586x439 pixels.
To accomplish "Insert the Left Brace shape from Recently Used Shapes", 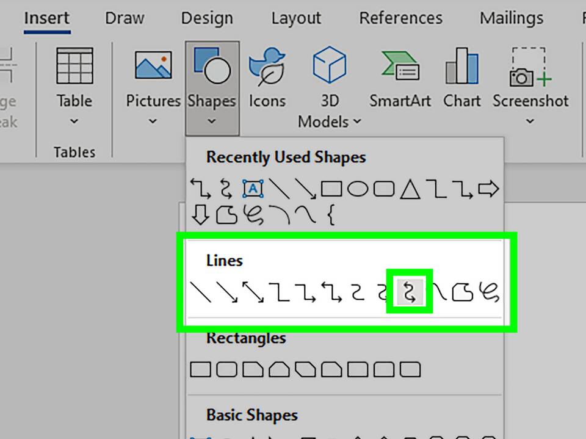I will point(331,215).
